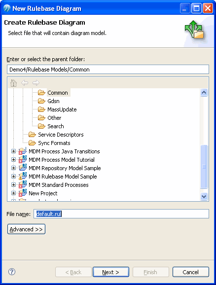Click the help question mark icon
216x285 pixels.
point(12,272)
